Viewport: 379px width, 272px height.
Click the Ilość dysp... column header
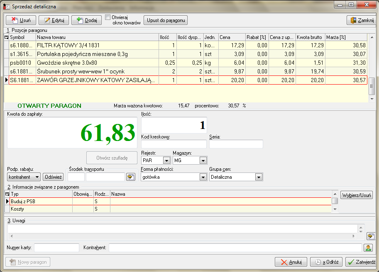190,37
